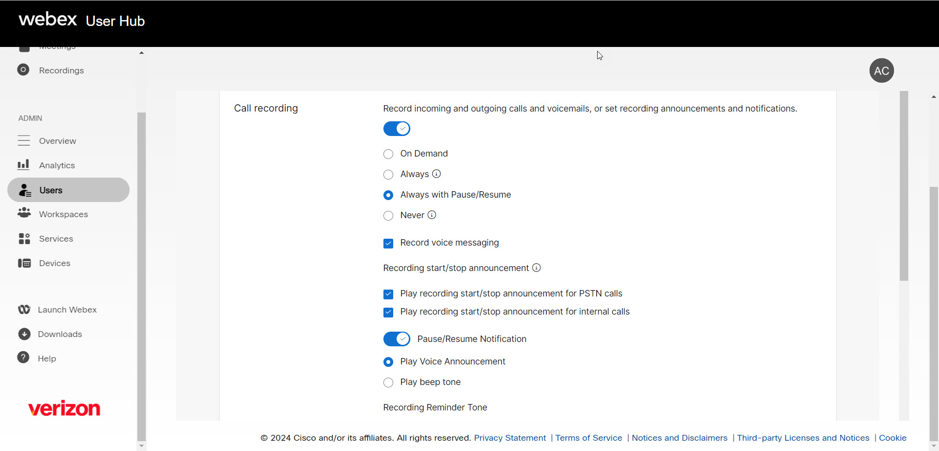
Task: Click Launch Webex link
Action: [x=67, y=310]
